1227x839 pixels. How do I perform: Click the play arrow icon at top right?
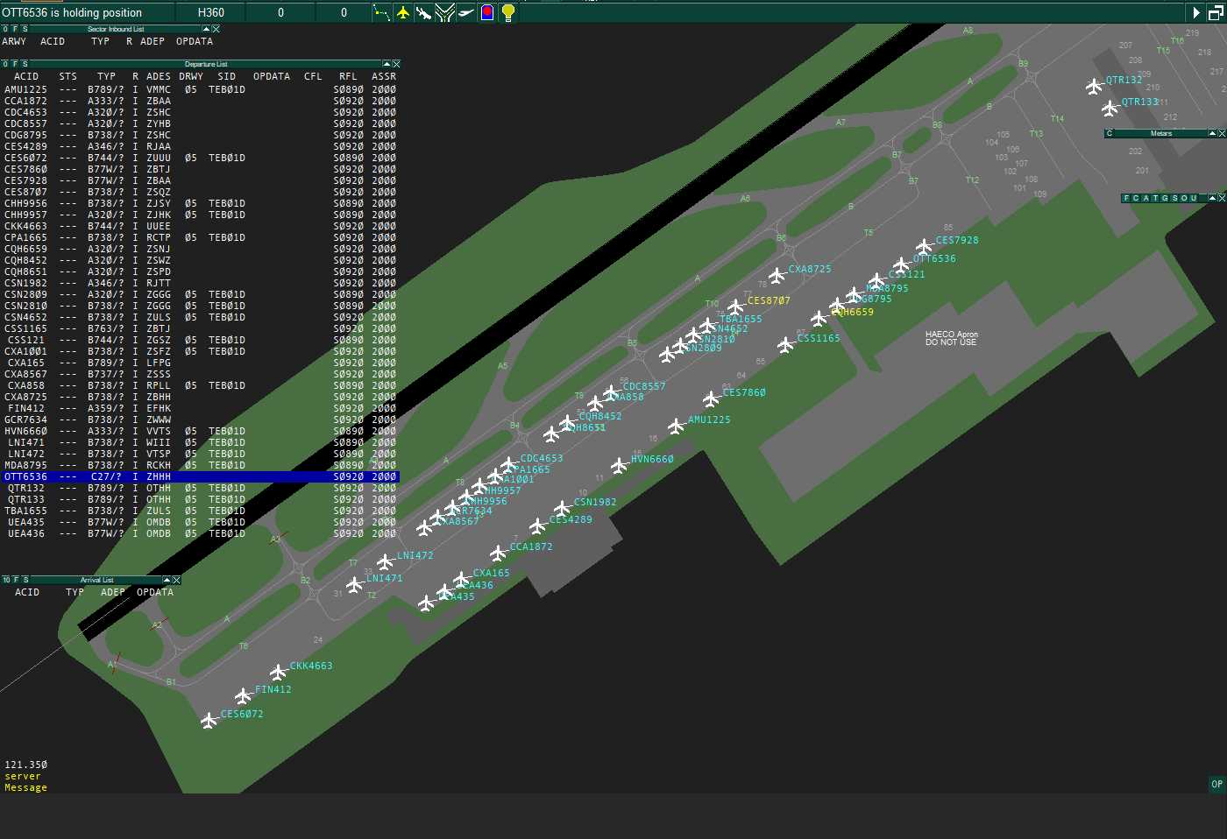click(x=1195, y=12)
